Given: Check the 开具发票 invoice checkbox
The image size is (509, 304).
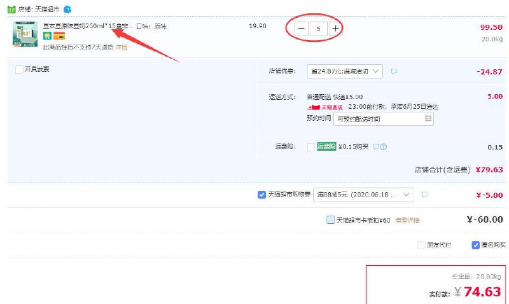Looking at the screenshot, I should 19,69.
